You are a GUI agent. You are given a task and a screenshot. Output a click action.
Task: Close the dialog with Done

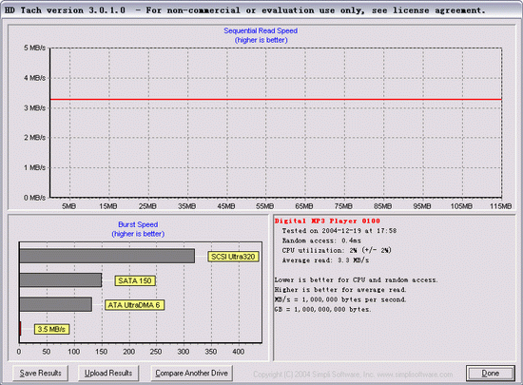[x=491, y=374]
